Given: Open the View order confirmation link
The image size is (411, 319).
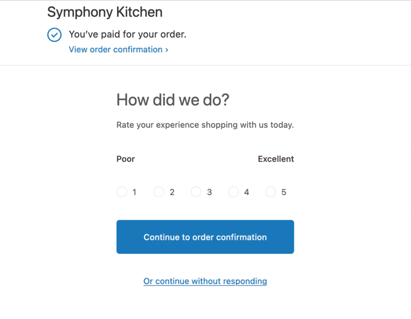Looking at the screenshot, I should tap(116, 50).
